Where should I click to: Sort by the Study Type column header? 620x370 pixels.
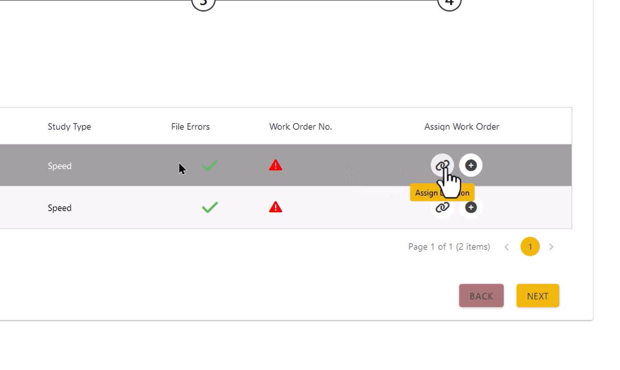coord(69,127)
